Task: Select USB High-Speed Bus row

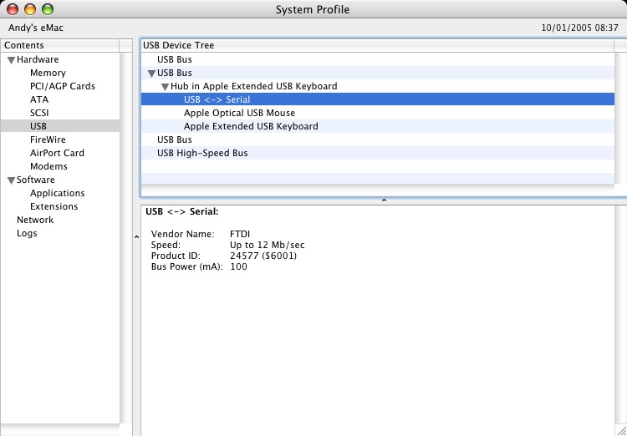Action: (378, 153)
